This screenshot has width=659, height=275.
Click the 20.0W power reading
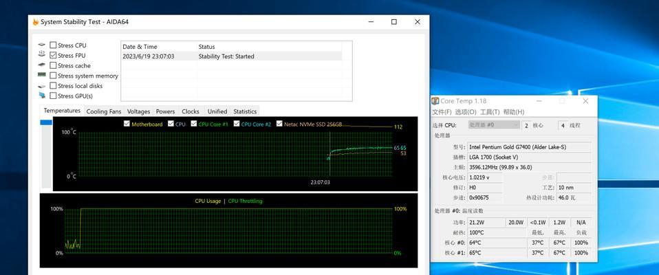coord(516,223)
